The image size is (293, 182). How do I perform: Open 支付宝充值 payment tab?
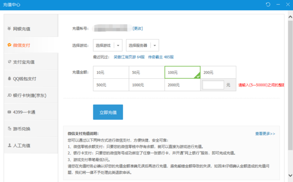point(31,62)
